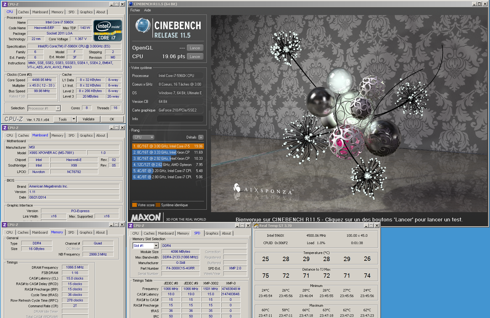This screenshot has height=318, width=490.
Task: Click the Real Temp title bar icon
Action: (x=256, y=226)
